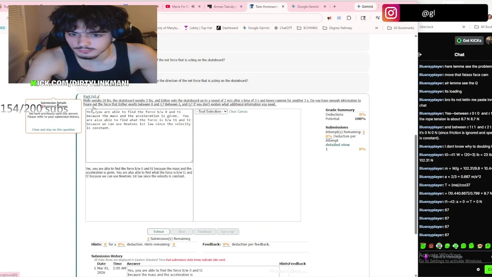Click the Chat panel title
Image resolution: width=492 pixels, height=277 pixels.
[459, 55]
